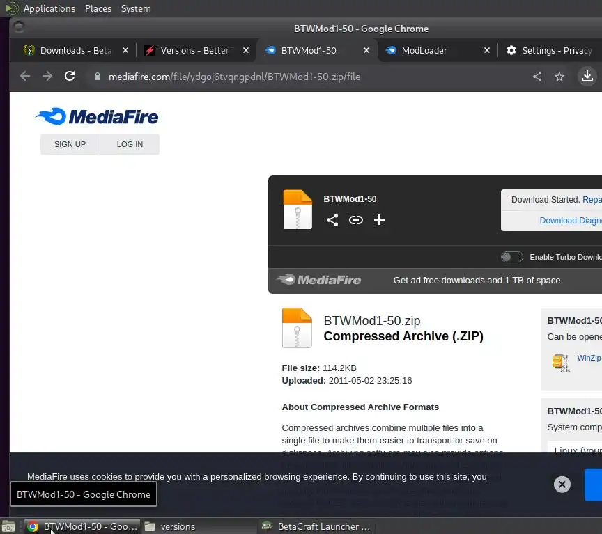Add BTWMod1-50 to my files with plus

[x=379, y=220]
